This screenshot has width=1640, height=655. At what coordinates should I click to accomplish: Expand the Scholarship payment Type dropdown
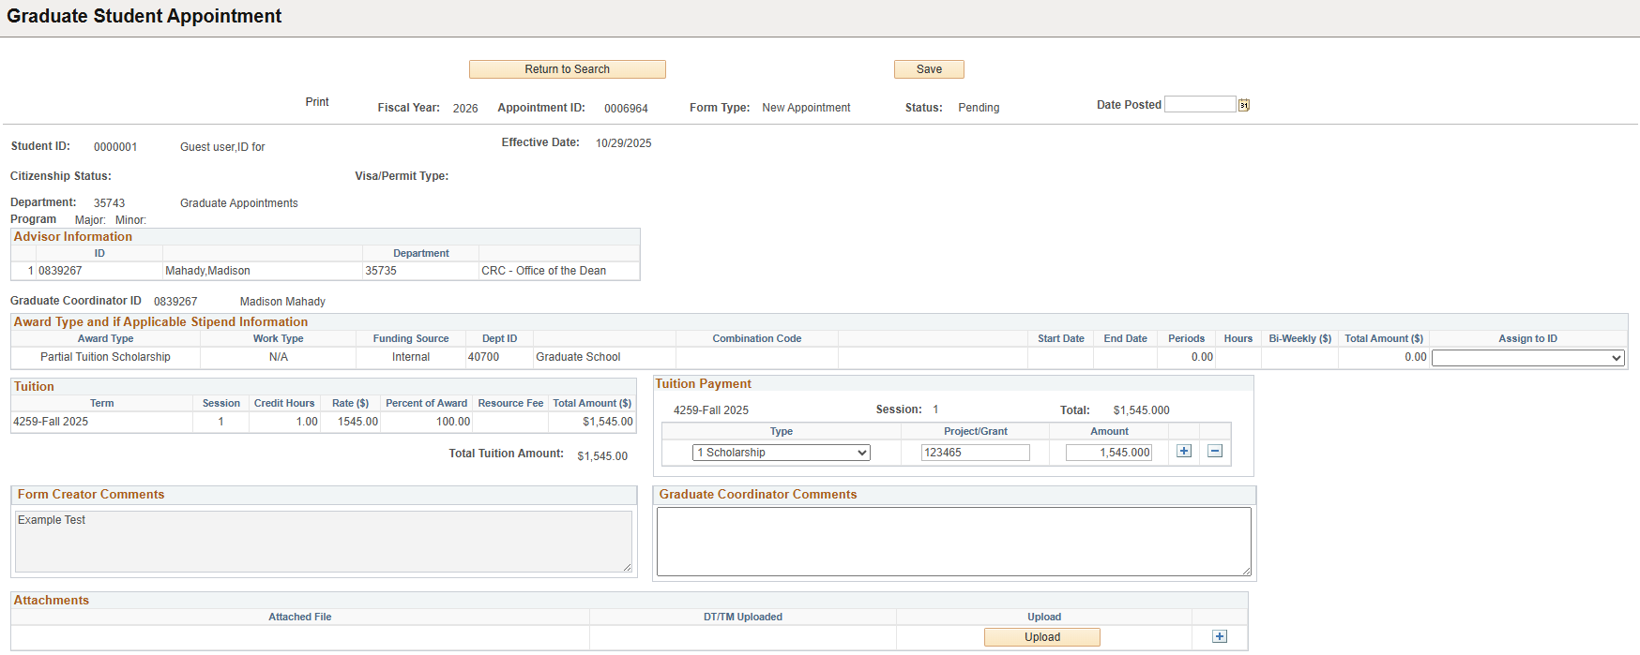[x=781, y=453]
